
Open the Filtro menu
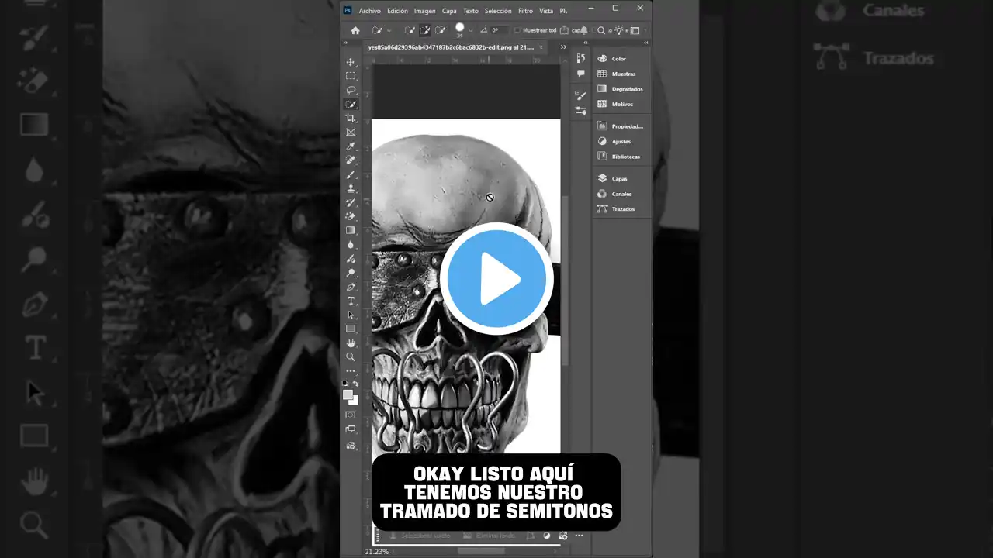525,11
